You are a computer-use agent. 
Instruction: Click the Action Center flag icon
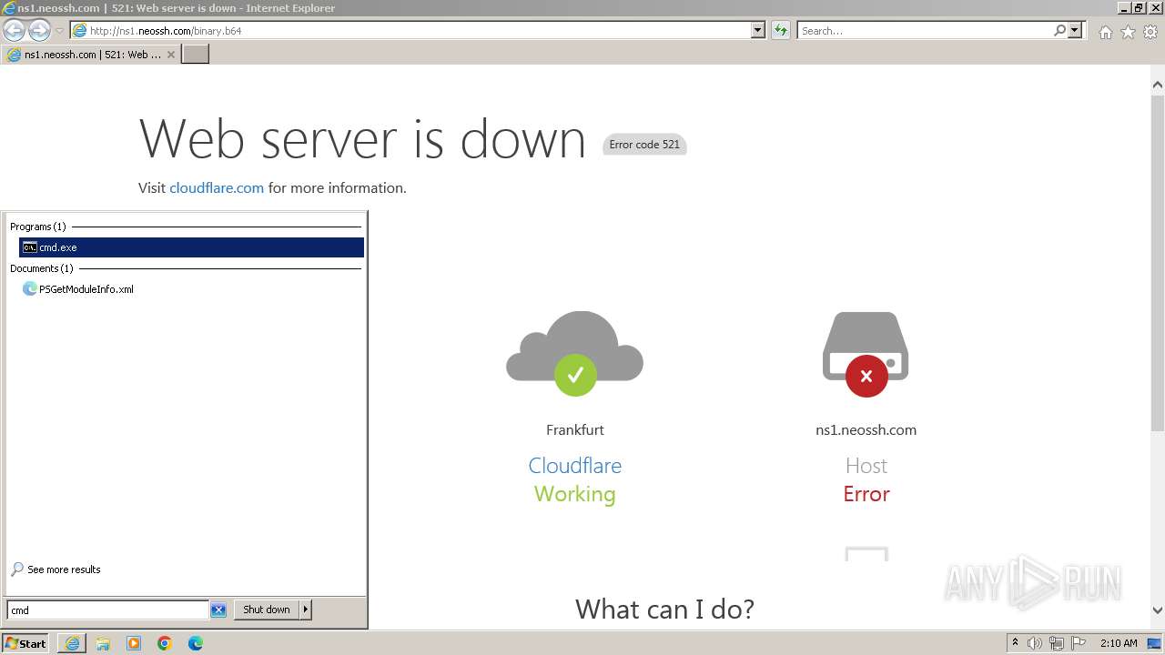(1079, 643)
